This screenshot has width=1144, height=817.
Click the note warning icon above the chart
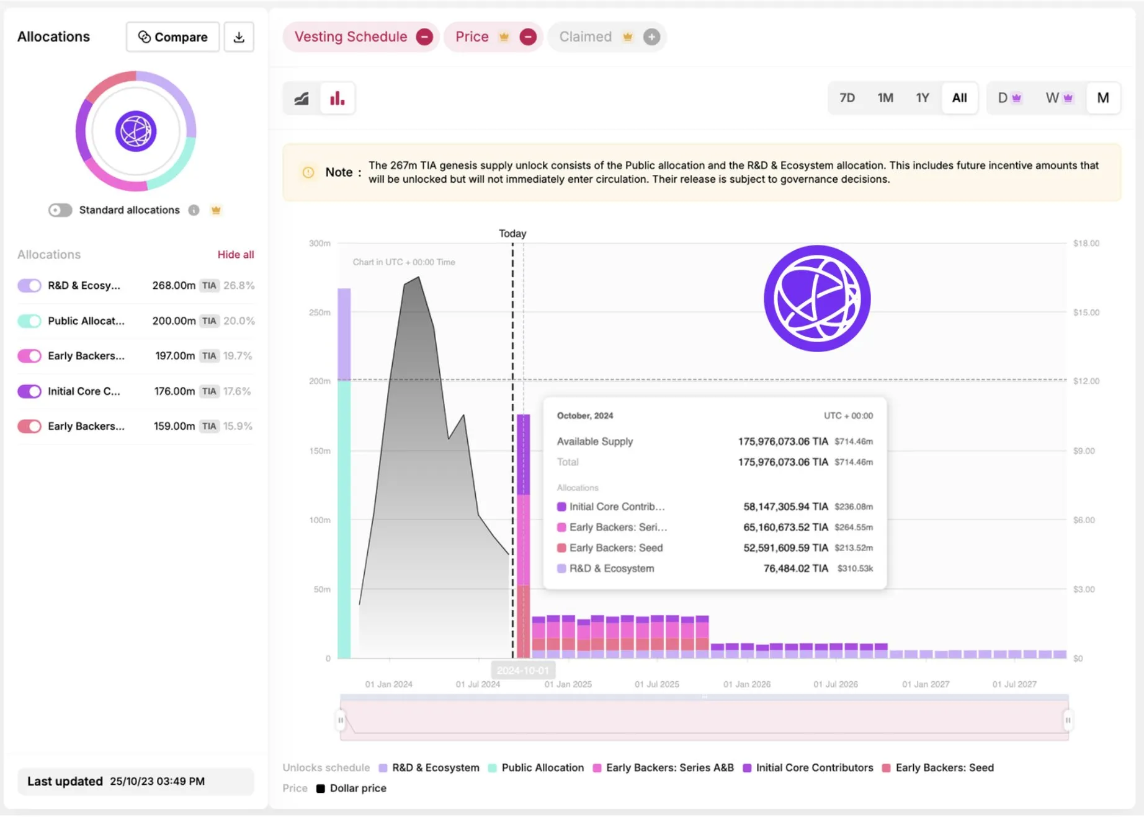[x=308, y=172]
